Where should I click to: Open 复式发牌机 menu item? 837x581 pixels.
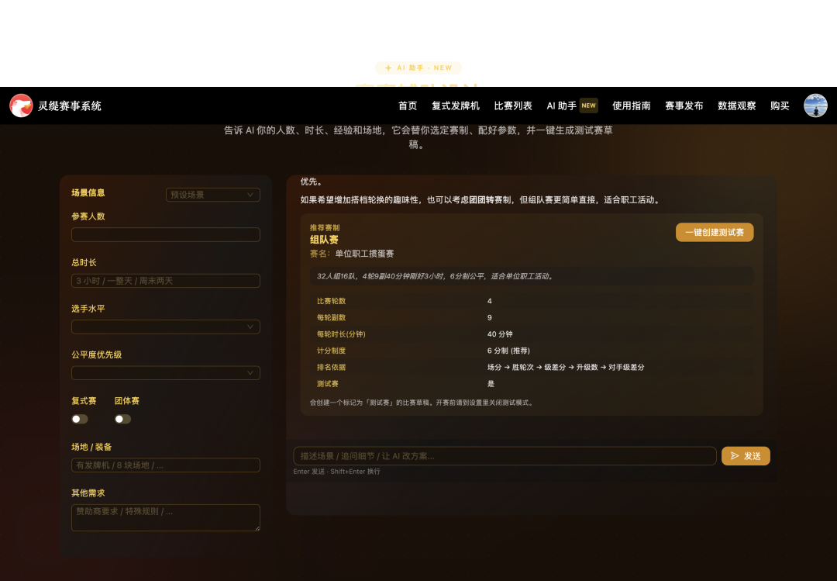click(456, 105)
